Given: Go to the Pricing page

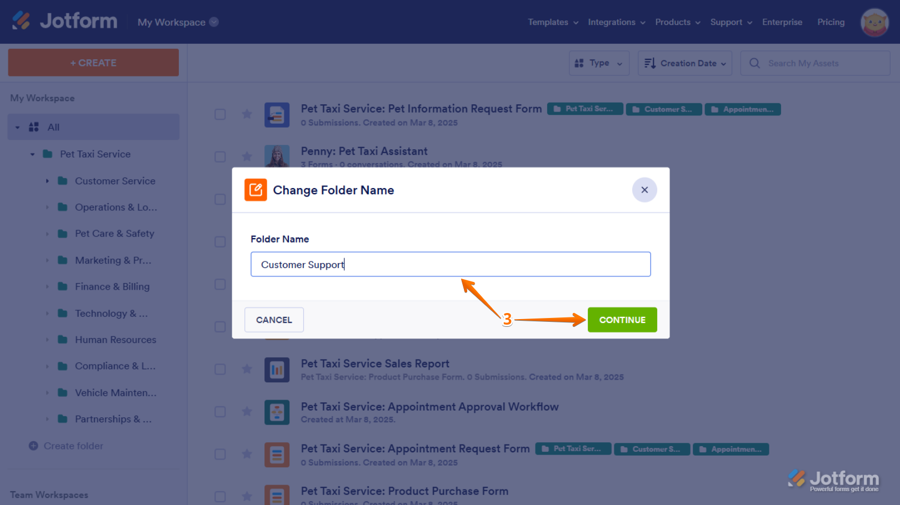Looking at the screenshot, I should coord(831,22).
